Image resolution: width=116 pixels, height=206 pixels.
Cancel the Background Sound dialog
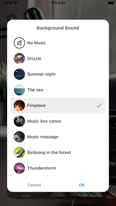(34, 185)
